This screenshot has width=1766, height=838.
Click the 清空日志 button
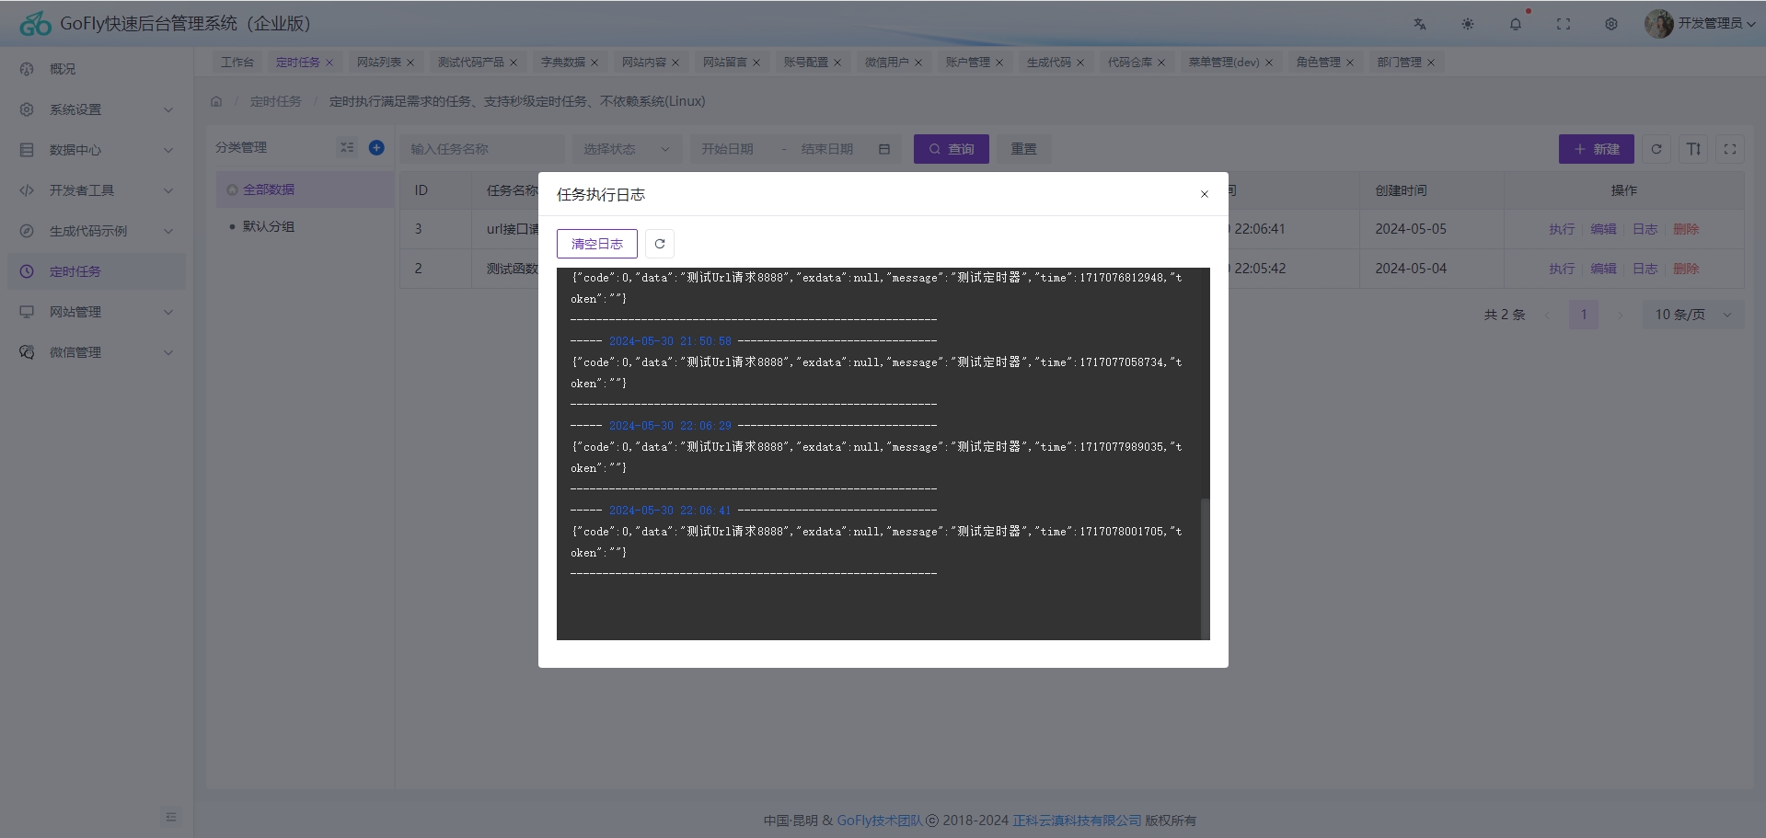[x=597, y=244]
